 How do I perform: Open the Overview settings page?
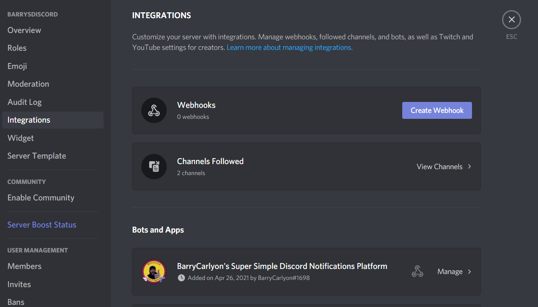click(x=53, y=30)
